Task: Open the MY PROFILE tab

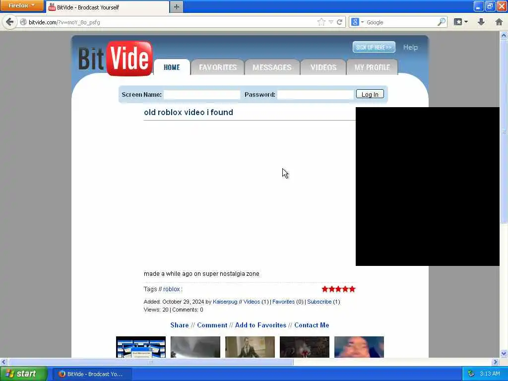Action: click(x=372, y=67)
